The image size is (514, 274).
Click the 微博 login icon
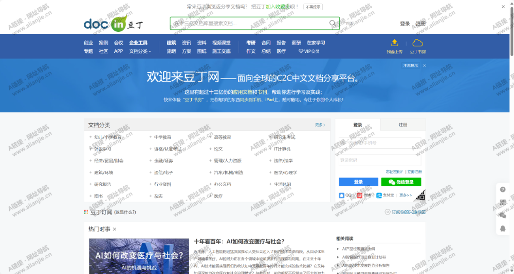click(x=360, y=195)
